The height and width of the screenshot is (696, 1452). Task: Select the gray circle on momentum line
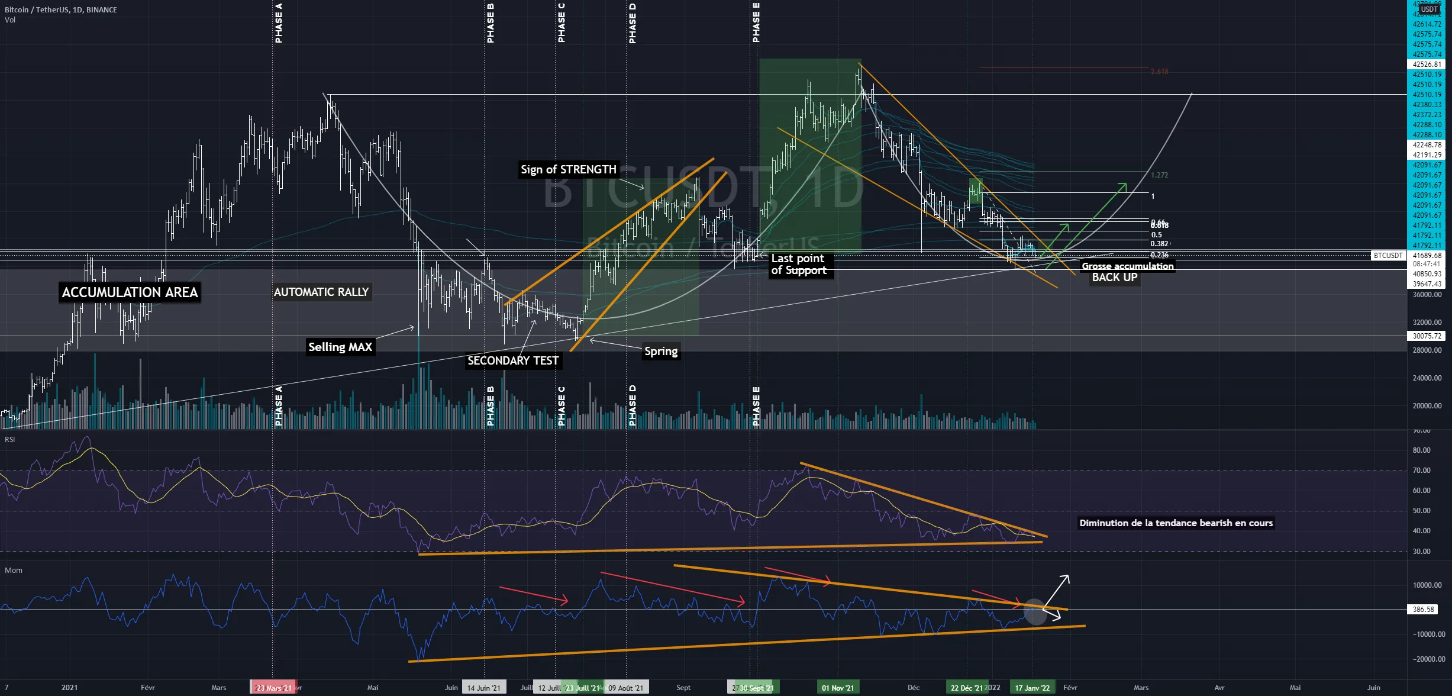pyautogui.click(x=1035, y=613)
